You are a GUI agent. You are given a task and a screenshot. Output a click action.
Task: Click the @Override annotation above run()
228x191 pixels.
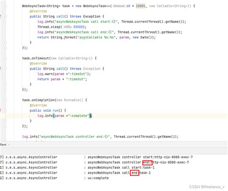point(38,105)
